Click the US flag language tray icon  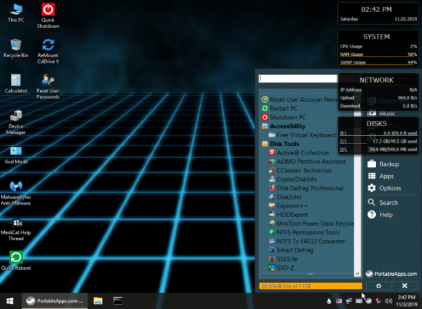click(x=339, y=301)
